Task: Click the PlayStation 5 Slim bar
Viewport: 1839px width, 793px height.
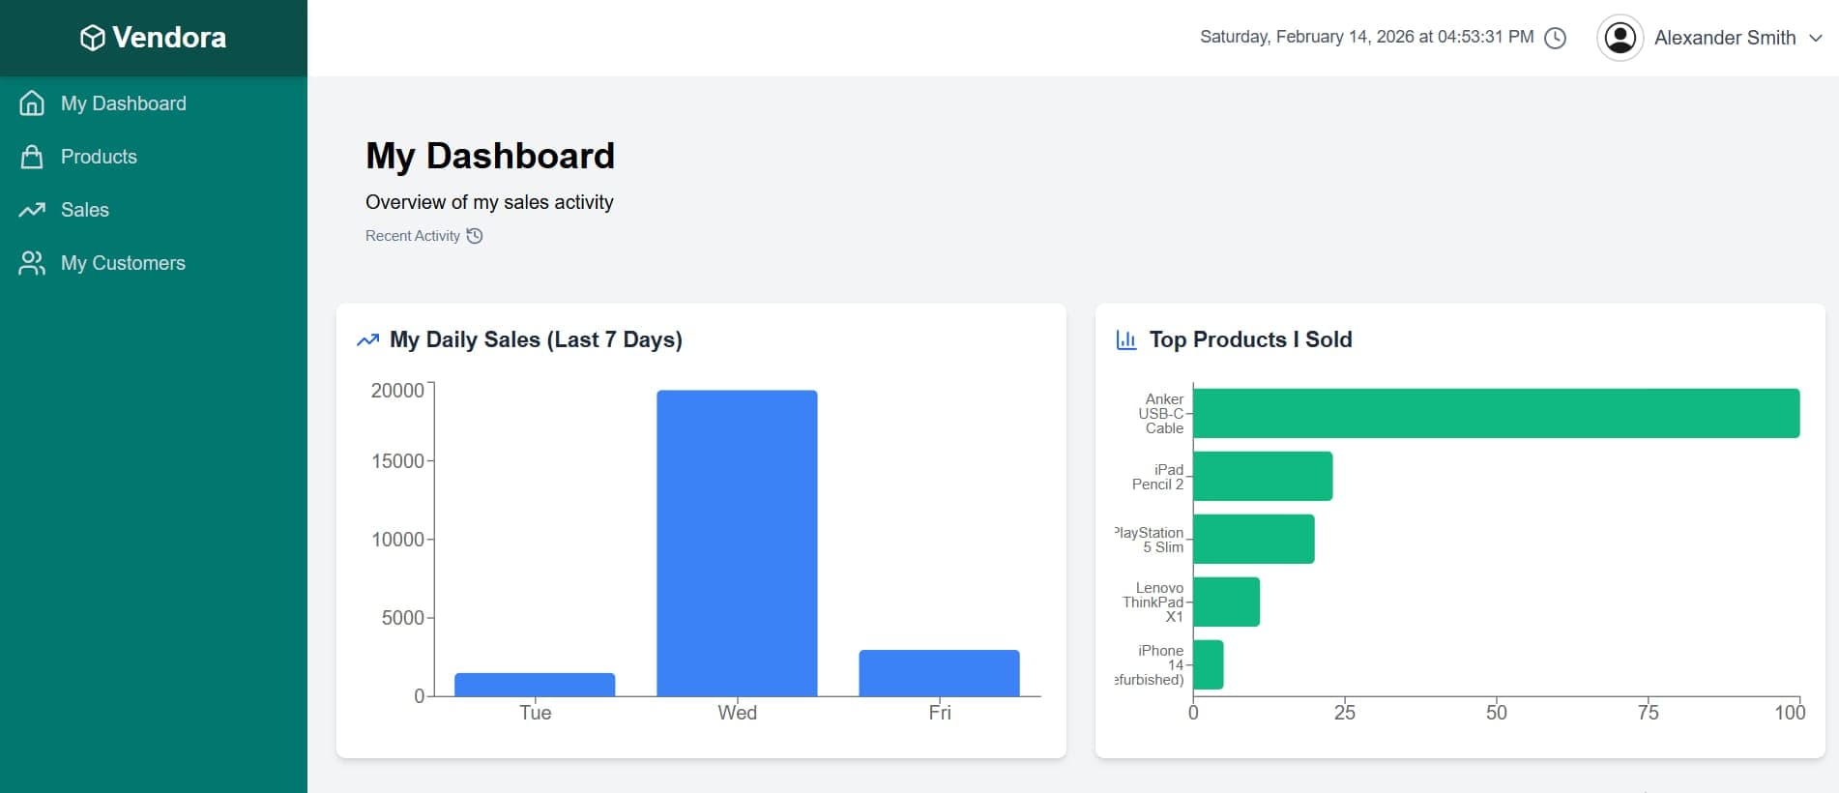Action: pos(1254,539)
